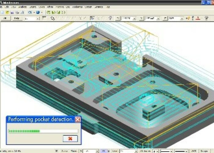Toggle the X coordinate lock button

[x=118, y=18]
